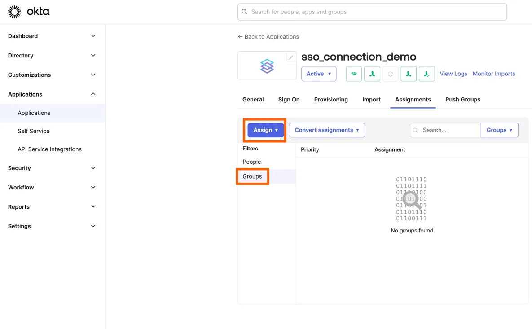This screenshot has width=532, height=329.
Task: Click the Settings sidebar label
Action: [x=19, y=226]
